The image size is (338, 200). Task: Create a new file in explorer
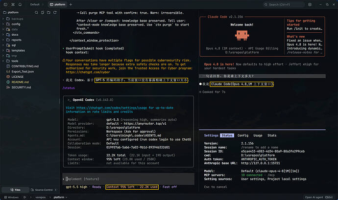(x=43, y=13)
